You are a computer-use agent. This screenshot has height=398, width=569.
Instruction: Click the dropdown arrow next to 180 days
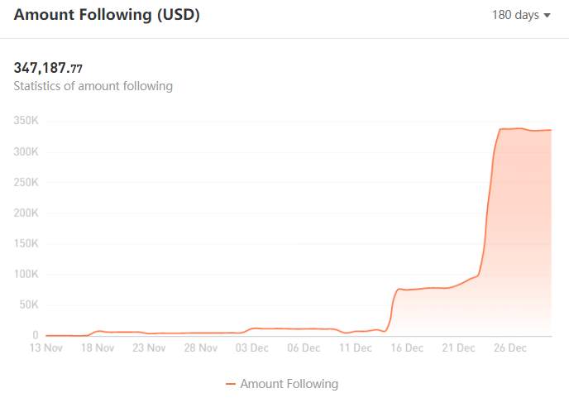[x=547, y=16]
